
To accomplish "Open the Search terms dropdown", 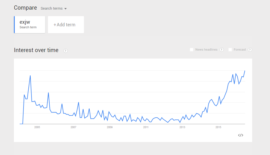I will click(54, 8).
